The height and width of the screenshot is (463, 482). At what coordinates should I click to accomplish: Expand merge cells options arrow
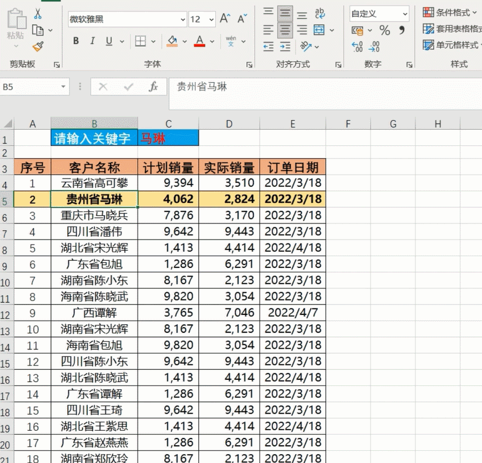pyautogui.click(x=332, y=30)
